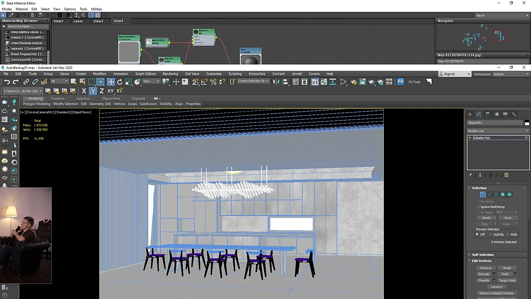Activate the Rotate tool

point(120,82)
